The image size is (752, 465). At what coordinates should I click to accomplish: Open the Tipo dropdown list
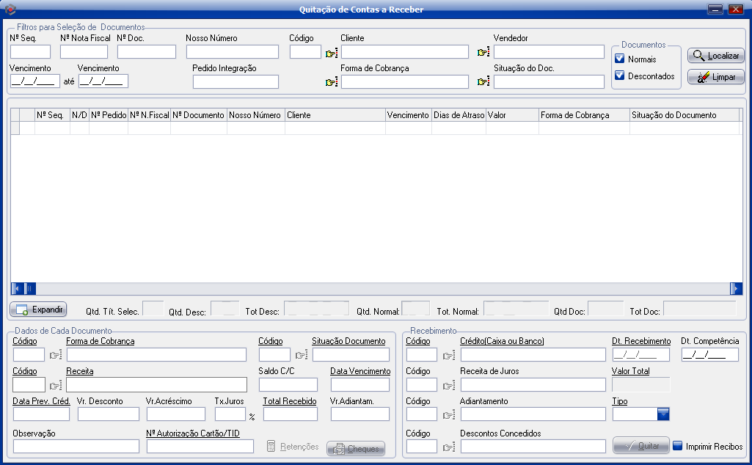point(663,414)
